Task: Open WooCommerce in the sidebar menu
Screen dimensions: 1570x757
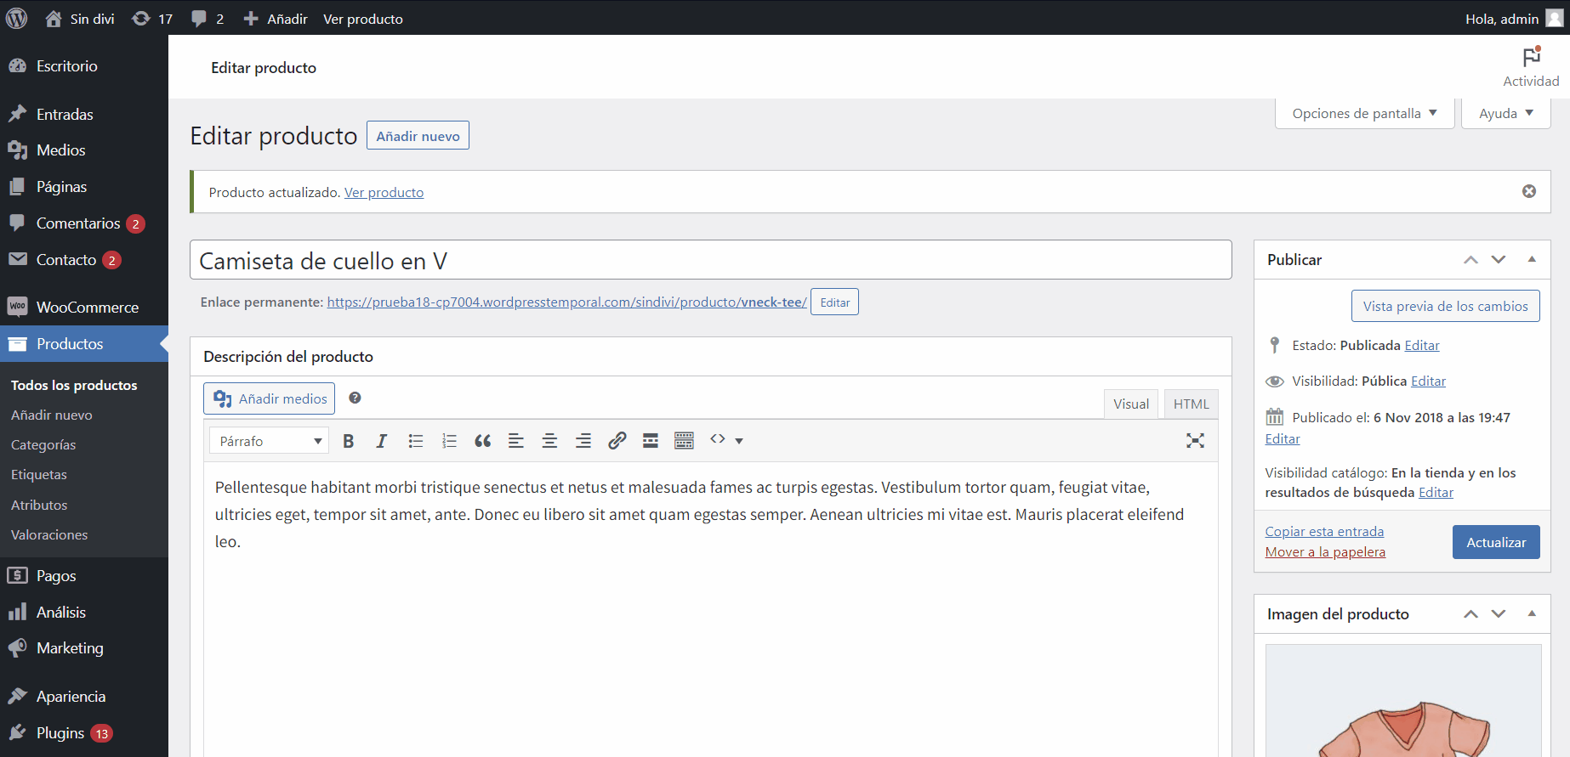Action: coord(87,308)
